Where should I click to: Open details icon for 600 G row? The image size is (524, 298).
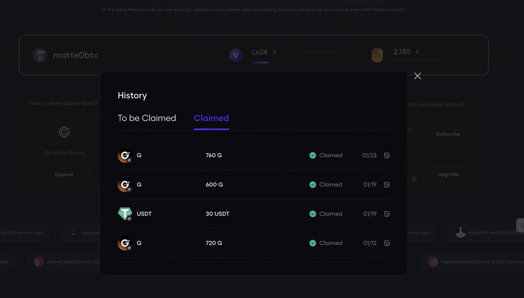[x=386, y=185]
